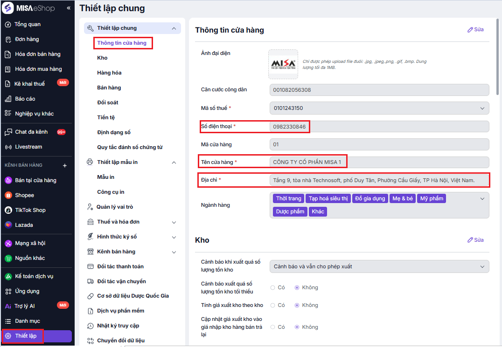
Task: Open the Mẫu in item
Action: [105, 177]
